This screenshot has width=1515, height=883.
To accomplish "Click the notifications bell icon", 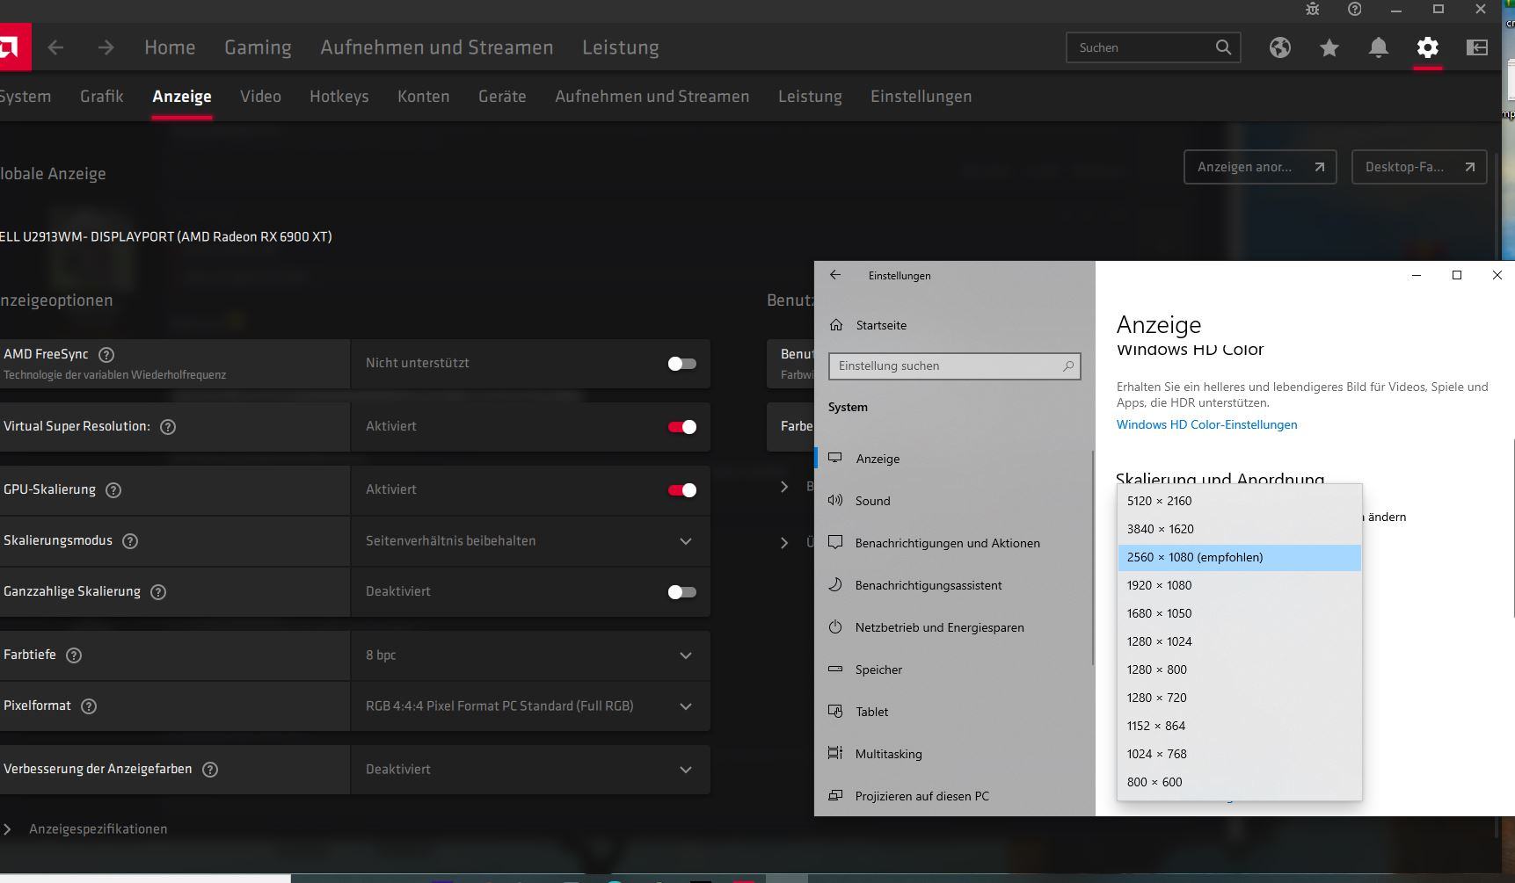I will pos(1378,47).
